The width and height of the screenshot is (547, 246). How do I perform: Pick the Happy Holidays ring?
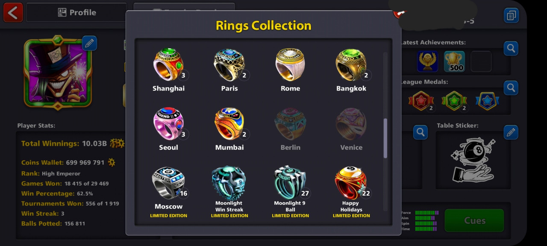coord(351,183)
